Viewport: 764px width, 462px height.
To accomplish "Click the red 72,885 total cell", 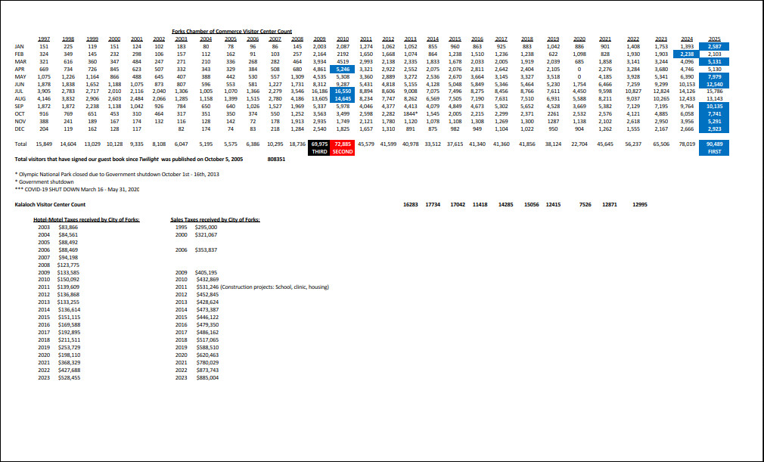I will 342,143.
